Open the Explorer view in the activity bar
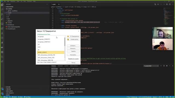The height and width of the screenshot is (98, 175). coord(2,5)
